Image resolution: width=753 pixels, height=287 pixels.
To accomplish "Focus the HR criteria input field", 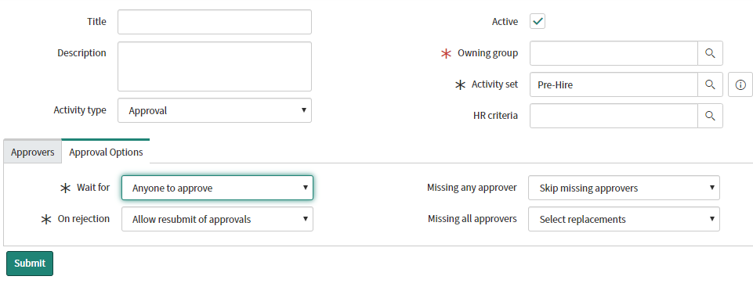I will point(614,116).
